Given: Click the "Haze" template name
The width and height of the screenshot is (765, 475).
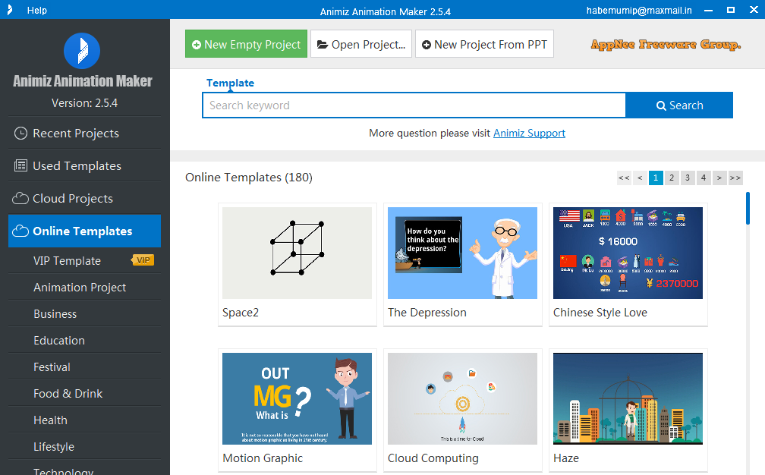Looking at the screenshot, I should (x=566, y=458).
